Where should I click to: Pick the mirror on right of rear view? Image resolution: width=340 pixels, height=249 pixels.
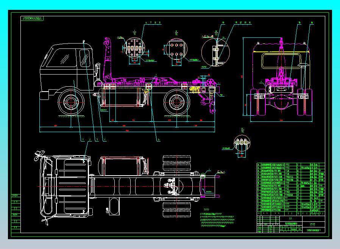click(304, 65)
